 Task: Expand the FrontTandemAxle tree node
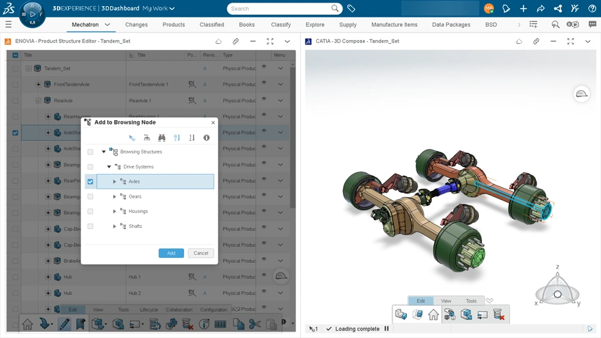point(38,84)
